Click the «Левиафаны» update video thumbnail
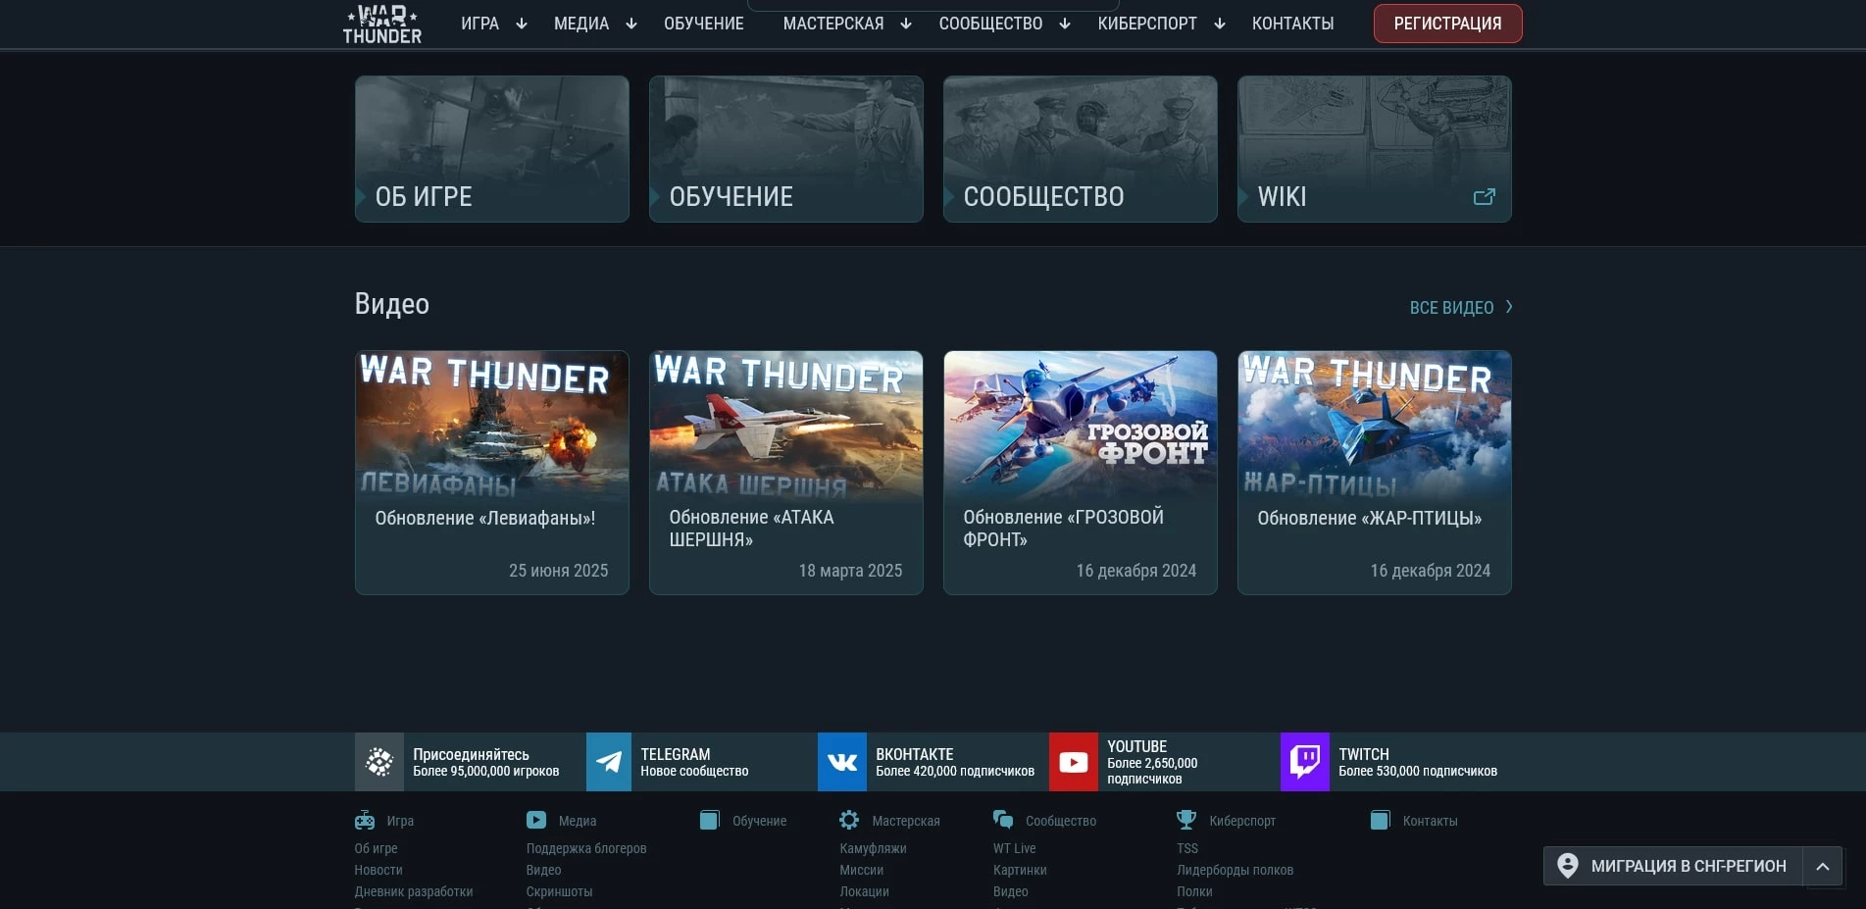Image resolution: width=1866 pixels, height=909 pixels. pyautogui.click(x=491, y=427)
